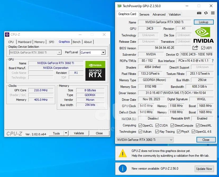The height and width of the screenshot is (177, 219).
Task: Open the CPU-Z display device dropdown
Action: (35, 52)
